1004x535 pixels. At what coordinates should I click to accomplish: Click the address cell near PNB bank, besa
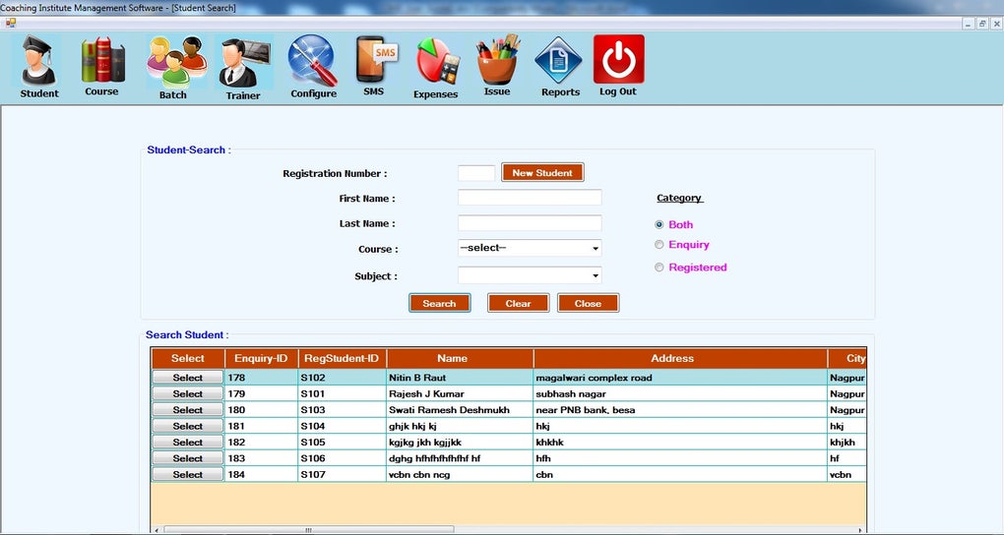(x=680, y=409)
